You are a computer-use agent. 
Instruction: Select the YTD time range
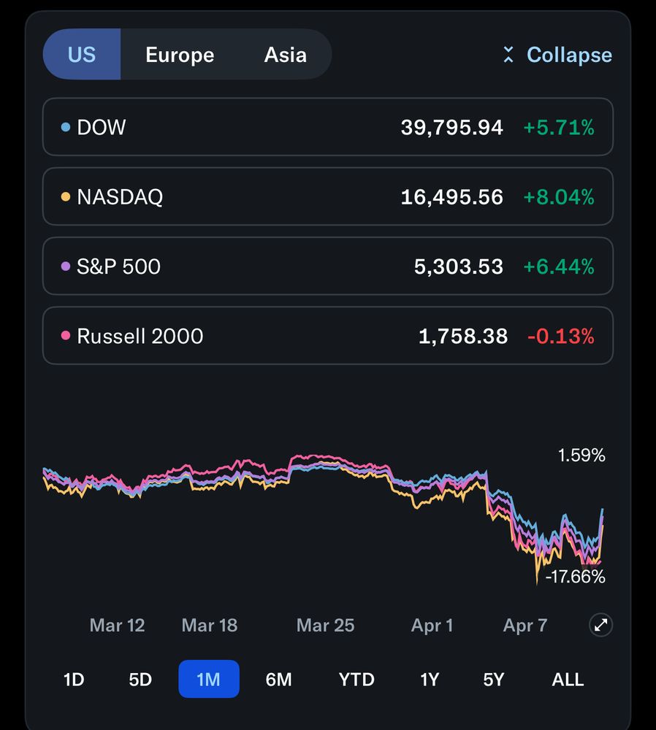pos(356,679)
